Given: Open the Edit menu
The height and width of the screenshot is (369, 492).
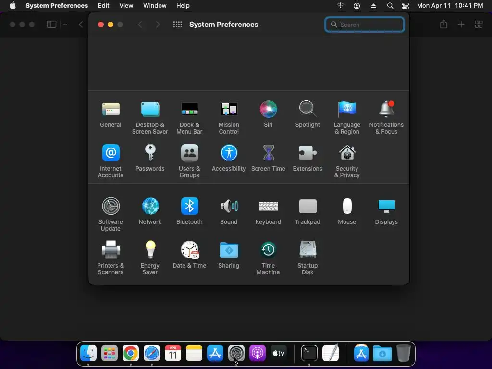Looking at the screenshot, I should (104, 6).
